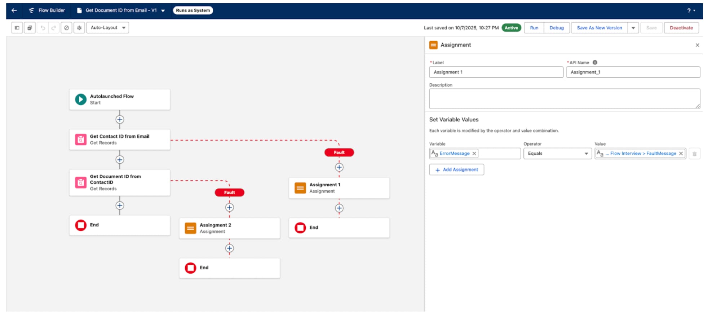Click the green Active status badge

click(x=511, y=28)
